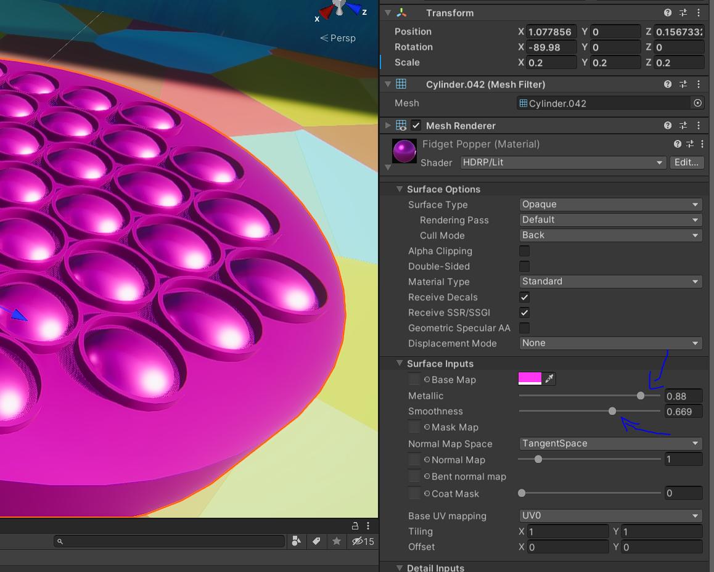Enable Alpha Clipping checkbox

pos(524,251)
